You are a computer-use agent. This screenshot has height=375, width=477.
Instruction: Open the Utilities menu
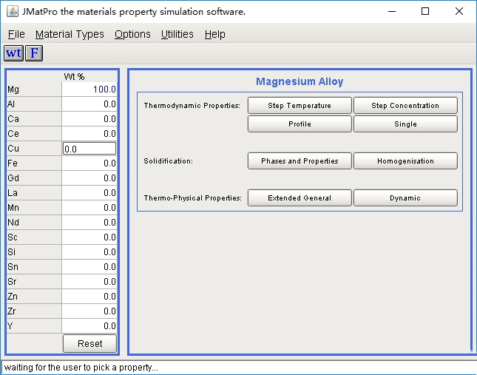pos(177,34)
